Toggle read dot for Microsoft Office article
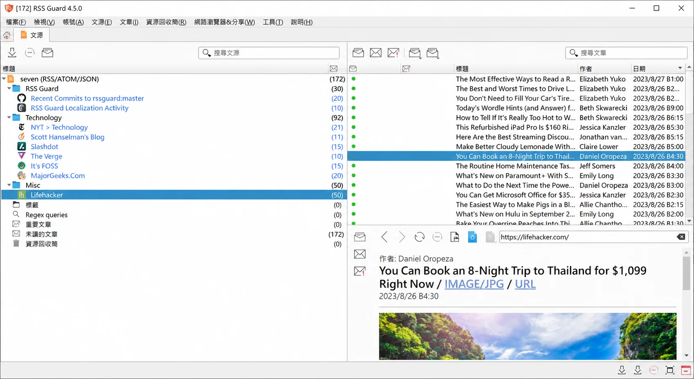This screenshot has height=379, width=694. (353, 195)
